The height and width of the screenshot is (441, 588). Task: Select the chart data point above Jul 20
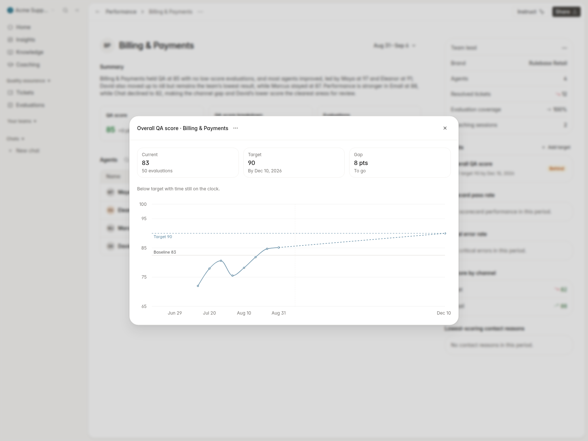[209, 269]
